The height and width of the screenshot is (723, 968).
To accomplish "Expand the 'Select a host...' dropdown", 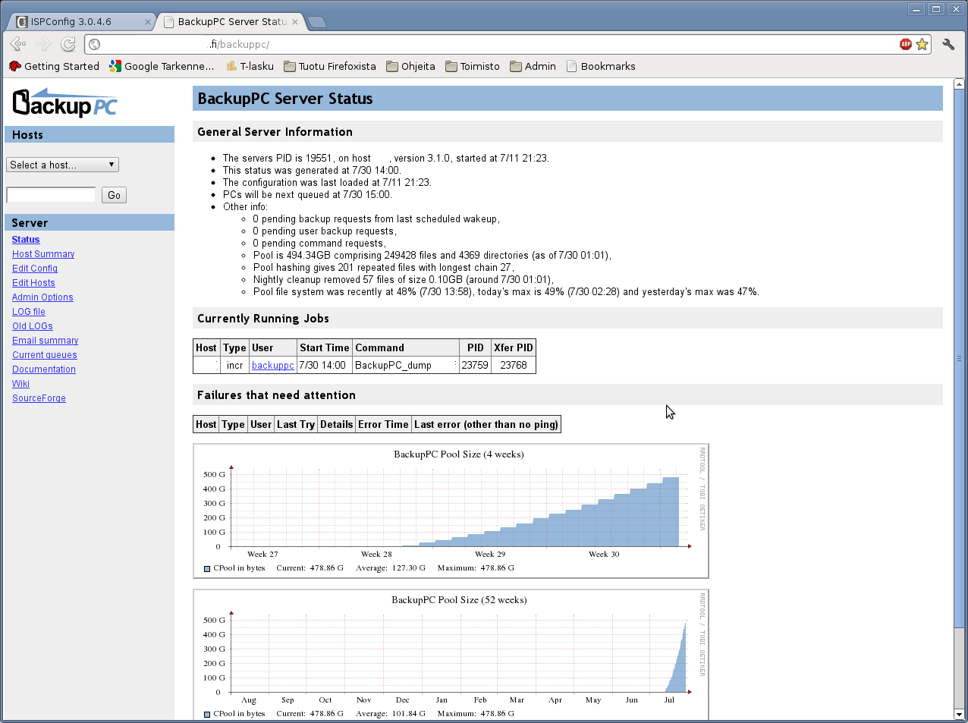I will point(62,165).
